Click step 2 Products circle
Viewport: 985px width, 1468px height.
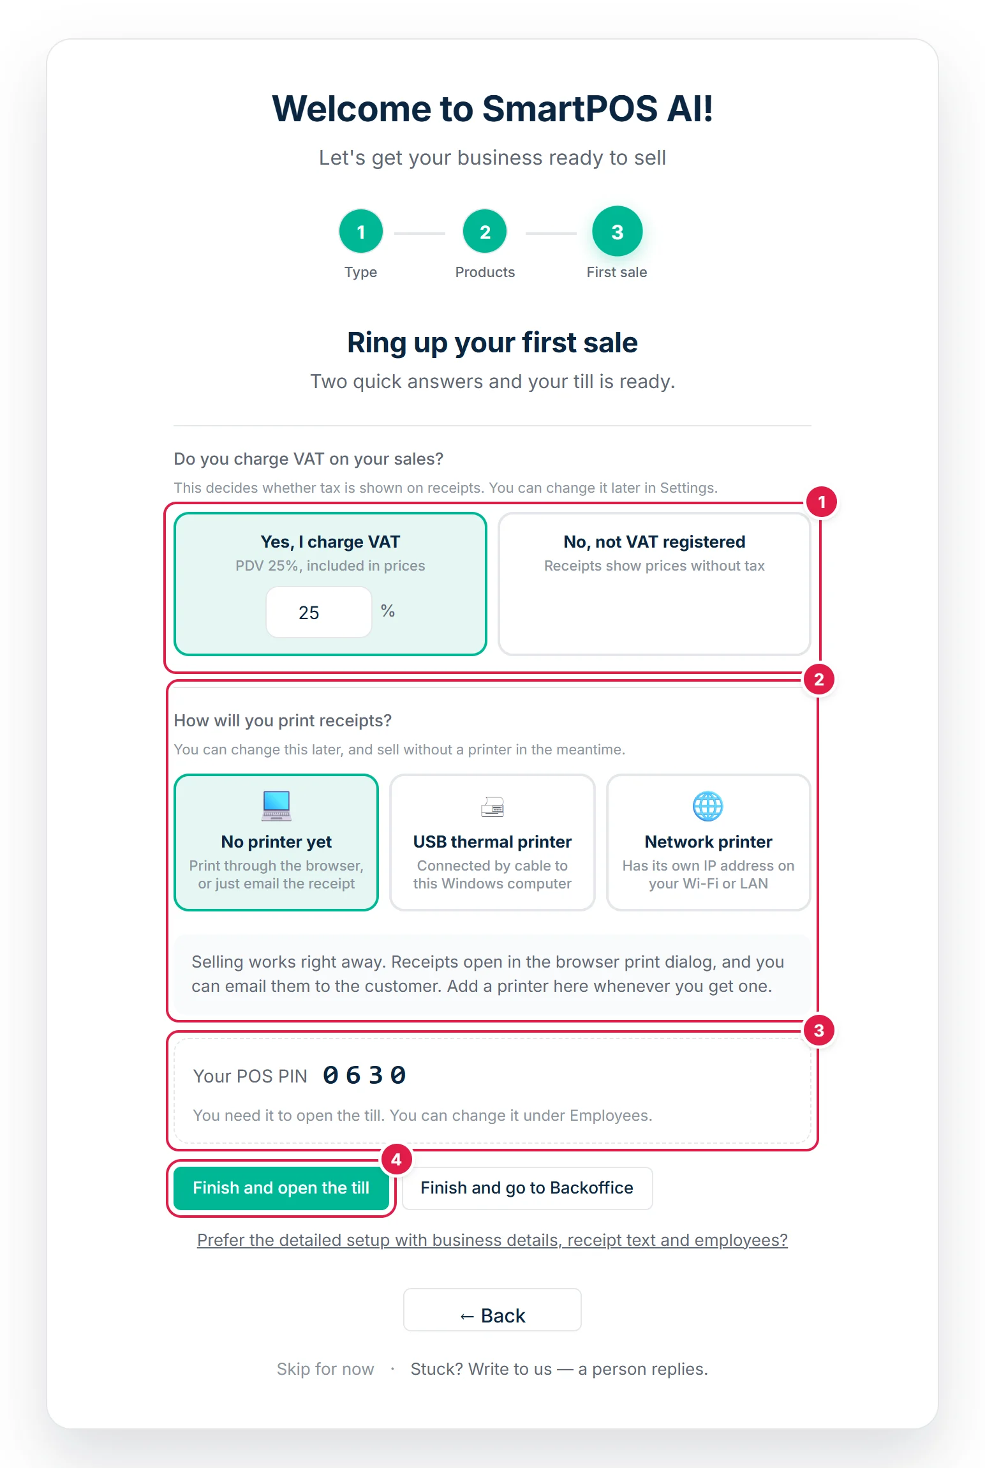[485, 232]
